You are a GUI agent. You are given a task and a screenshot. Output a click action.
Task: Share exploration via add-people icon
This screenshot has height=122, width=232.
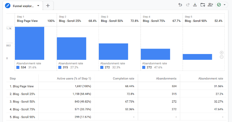210,5
